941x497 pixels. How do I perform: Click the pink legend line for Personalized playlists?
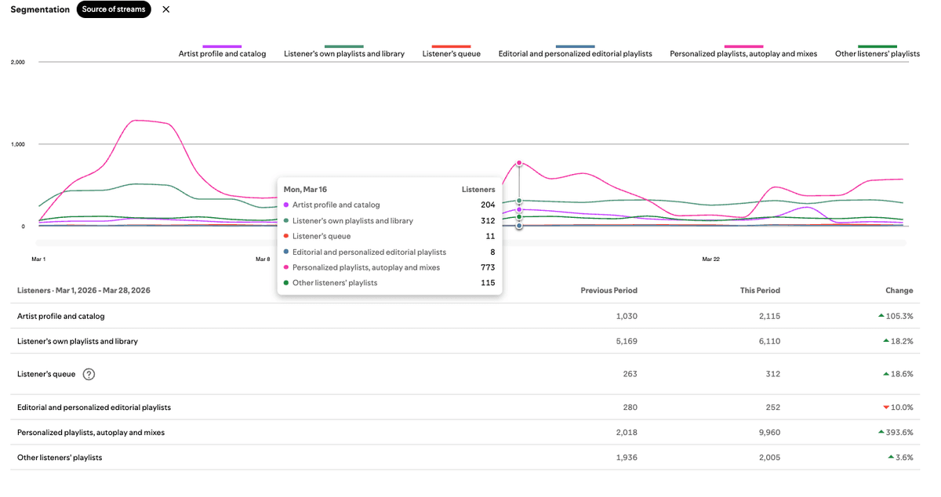743,46
